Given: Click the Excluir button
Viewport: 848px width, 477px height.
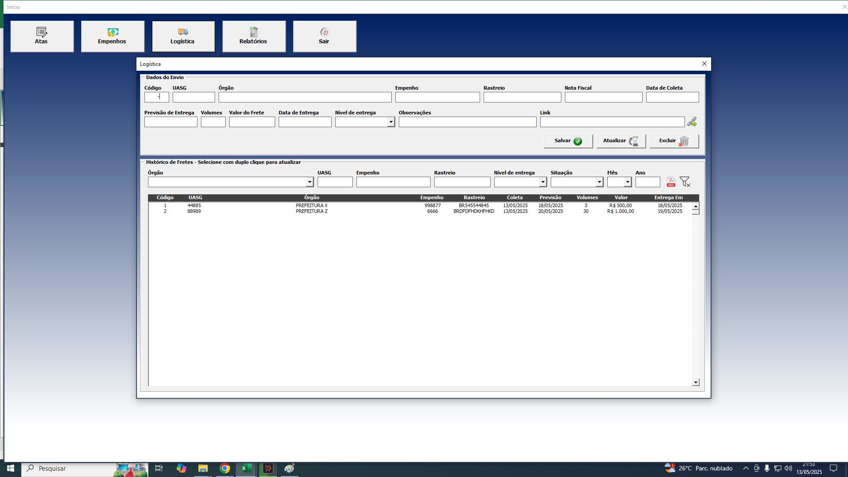Looking at the screenshot, I should 674,141.
